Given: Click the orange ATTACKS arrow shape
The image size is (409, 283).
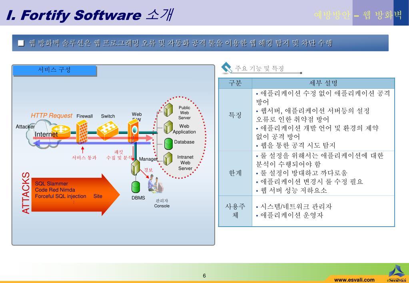Looking at the screenshot, I should tap(76, 195).
